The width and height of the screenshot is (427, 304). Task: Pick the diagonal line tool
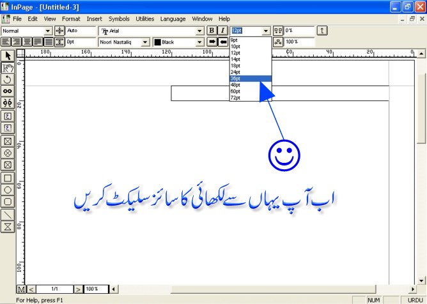point(8,214)
